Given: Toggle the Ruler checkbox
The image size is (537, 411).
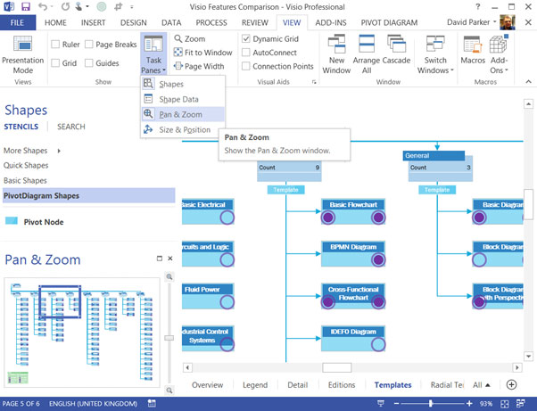Looking at the screenshot, I should pos(55,45).
